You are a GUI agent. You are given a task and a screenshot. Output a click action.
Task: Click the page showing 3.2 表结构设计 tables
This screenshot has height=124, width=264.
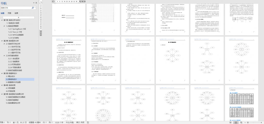(x=241, y=103)
